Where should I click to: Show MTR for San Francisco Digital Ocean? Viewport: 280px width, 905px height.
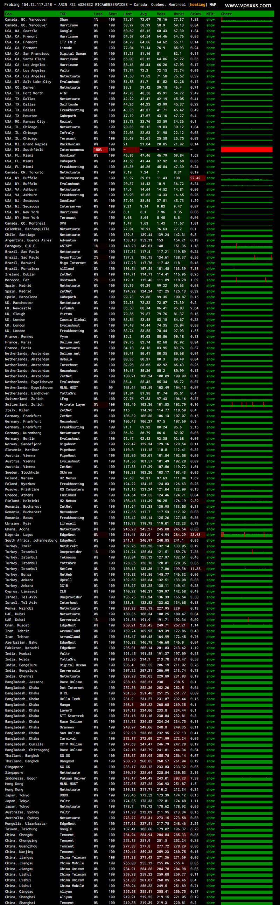211,54
